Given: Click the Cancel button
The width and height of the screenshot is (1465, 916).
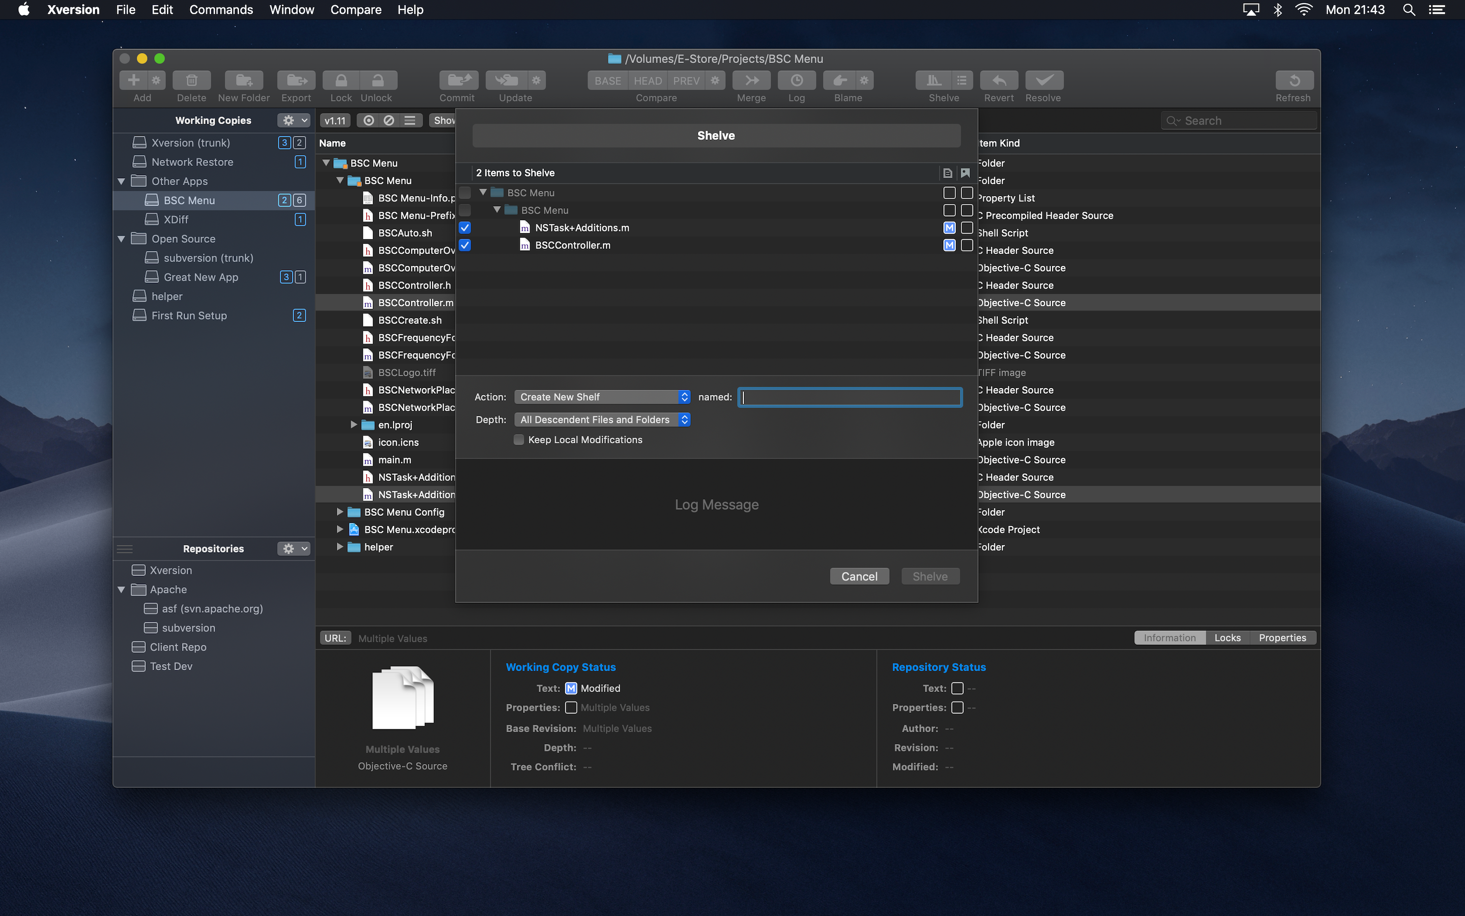Looking at the screenshot, I should [x=859, y=576].
